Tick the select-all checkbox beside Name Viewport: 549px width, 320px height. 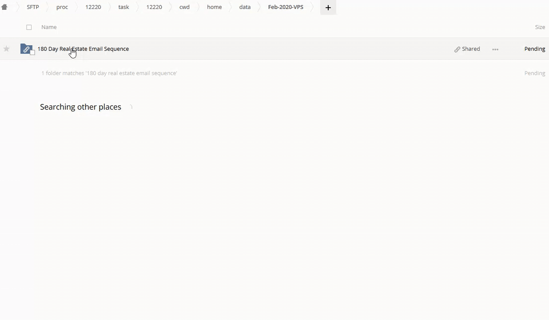click(29, 27)
